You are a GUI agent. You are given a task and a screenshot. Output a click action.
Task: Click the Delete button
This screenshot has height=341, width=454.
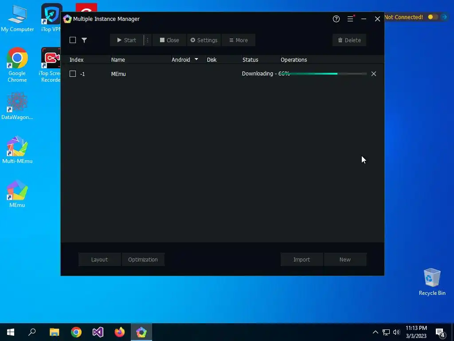click(x=349, y=40)
